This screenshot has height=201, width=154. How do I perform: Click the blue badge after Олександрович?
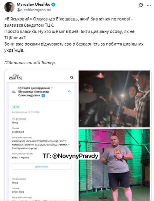click(43, 95)
